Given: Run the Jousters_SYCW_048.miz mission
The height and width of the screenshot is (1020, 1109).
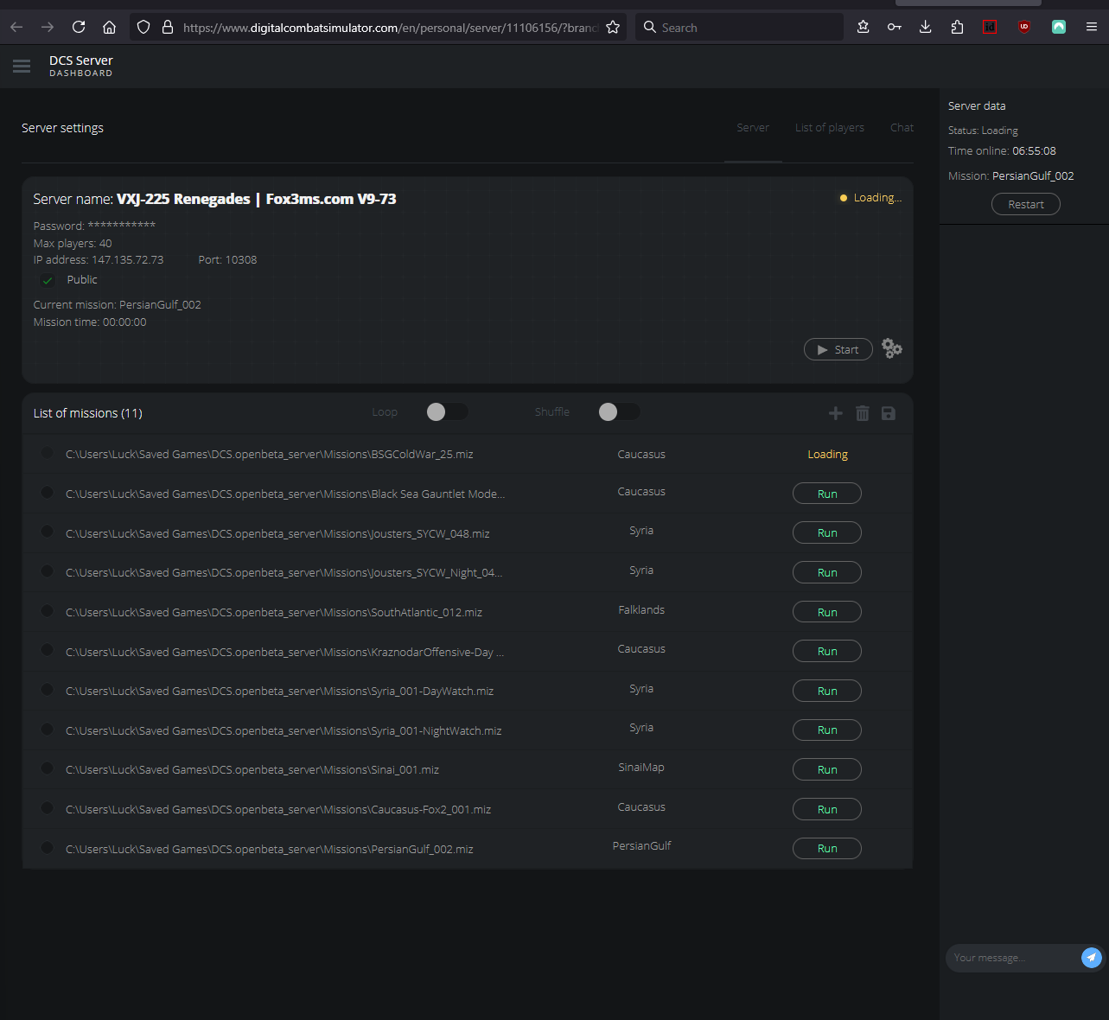Looking at the screenshot, I should click(827, 532).
